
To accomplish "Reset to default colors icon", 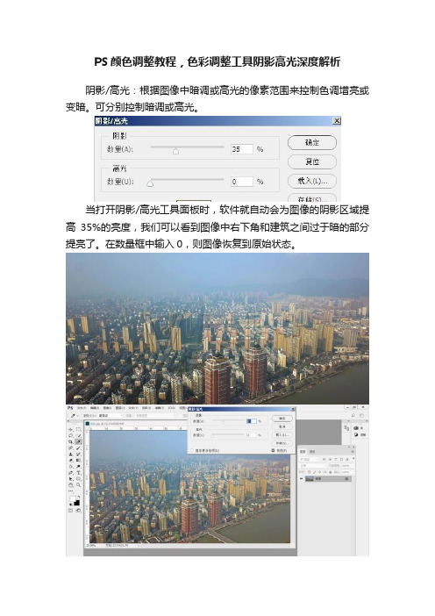I will pyautogui.click(x=71, y=505).
